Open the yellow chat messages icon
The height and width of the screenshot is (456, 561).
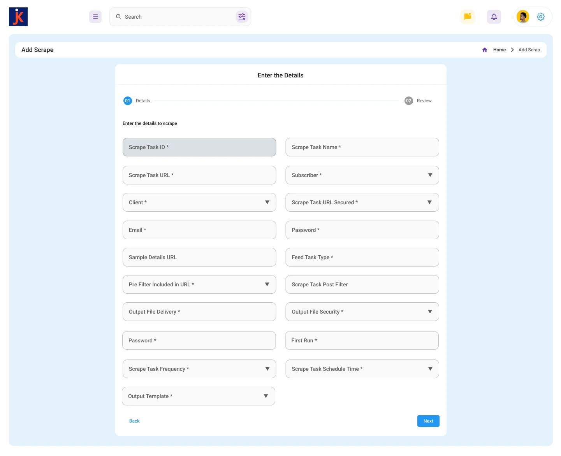[x=468, y=17]
